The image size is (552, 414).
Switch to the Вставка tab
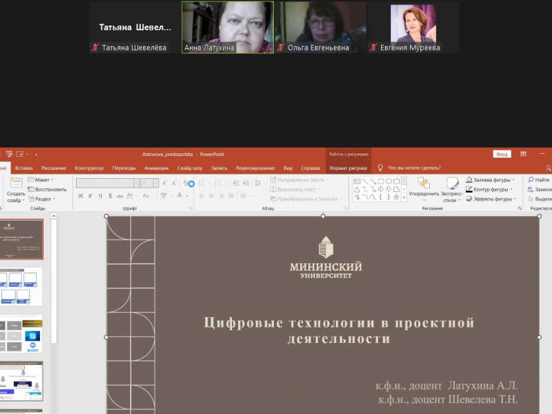(x=24, y=168)
